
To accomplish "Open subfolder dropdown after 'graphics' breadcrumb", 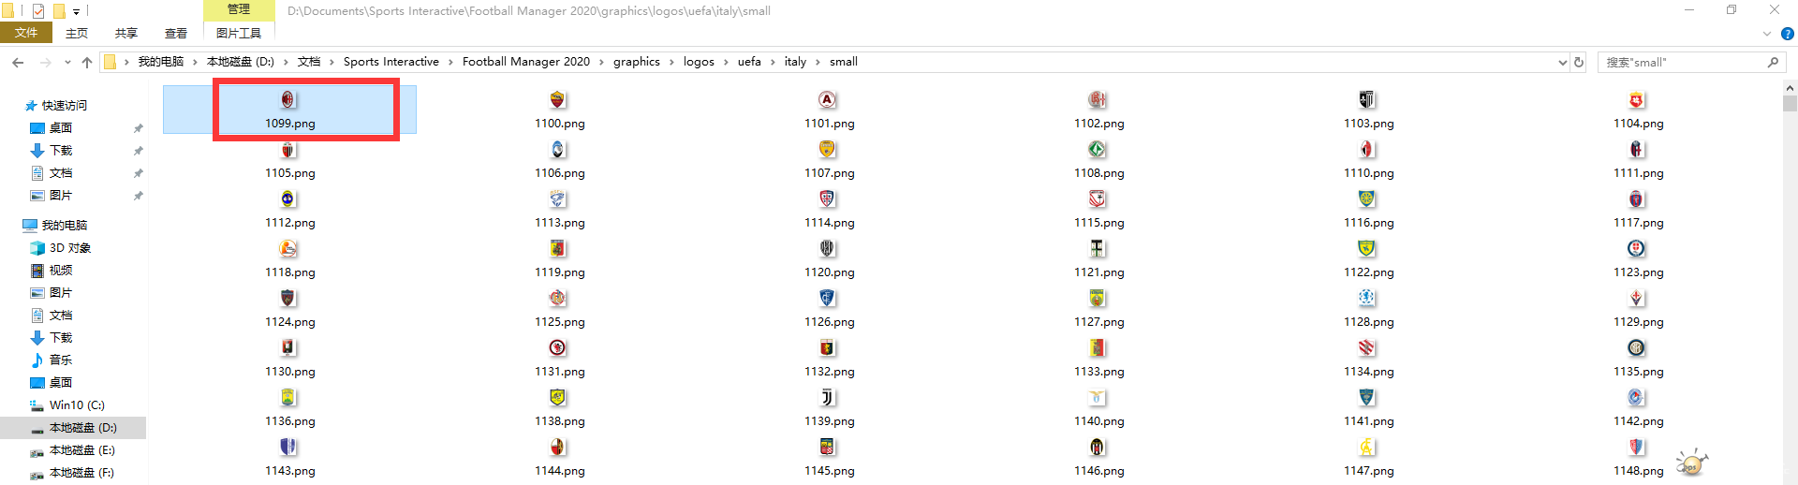I will tap(671, 62).
